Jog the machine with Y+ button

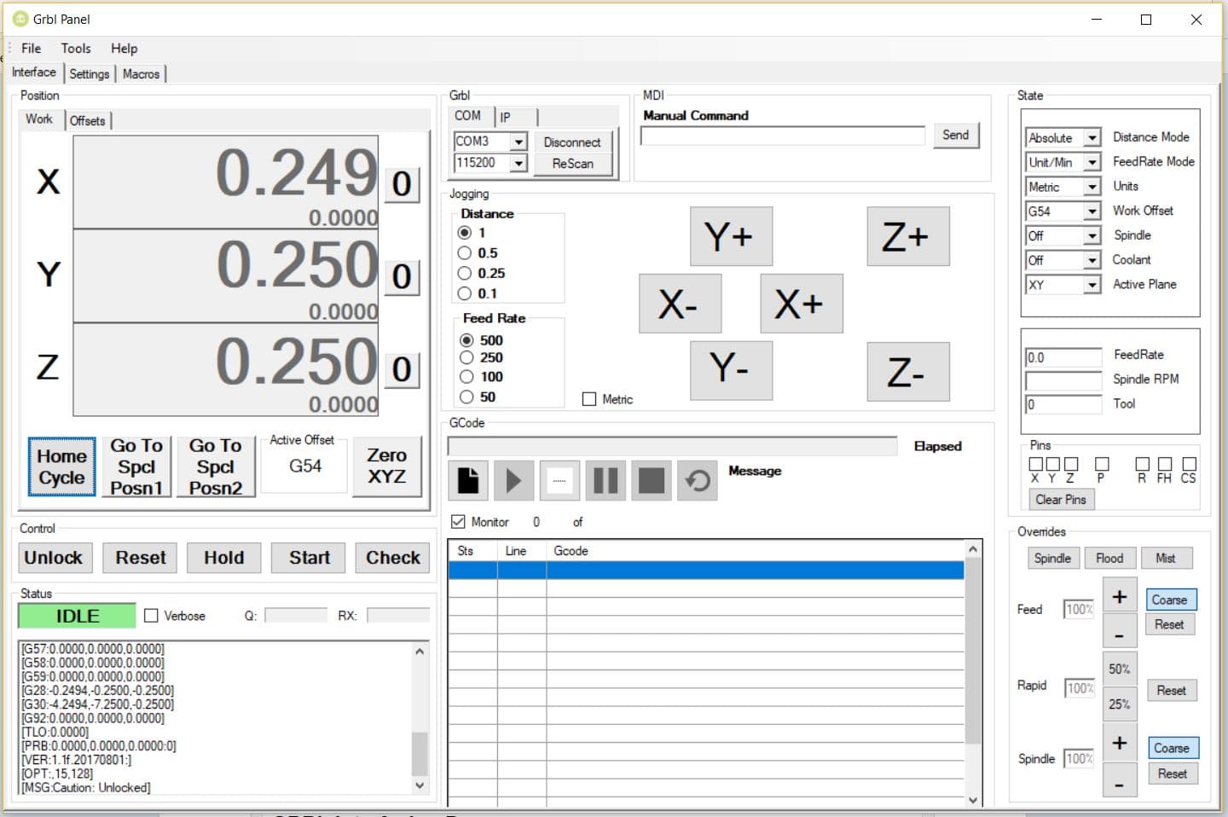click(x=730, y=236)
